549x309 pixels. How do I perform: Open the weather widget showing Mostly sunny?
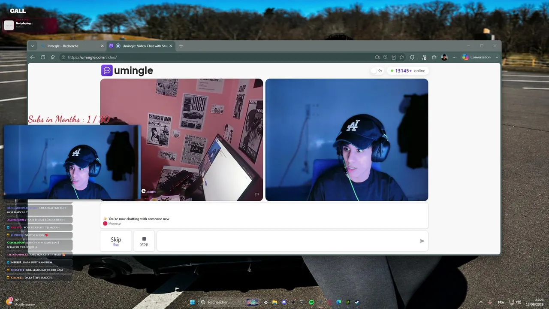coord(20,302)
